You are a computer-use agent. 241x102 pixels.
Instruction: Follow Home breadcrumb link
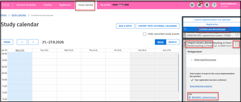point(4,15)
